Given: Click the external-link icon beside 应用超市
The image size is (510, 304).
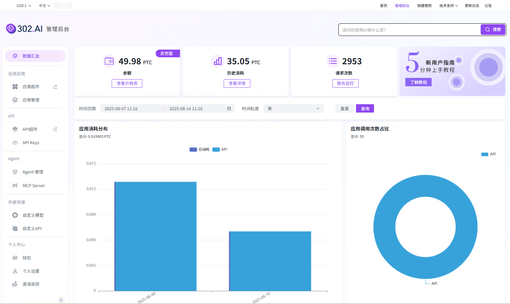Looking at the screenshot, I should 55,87.
